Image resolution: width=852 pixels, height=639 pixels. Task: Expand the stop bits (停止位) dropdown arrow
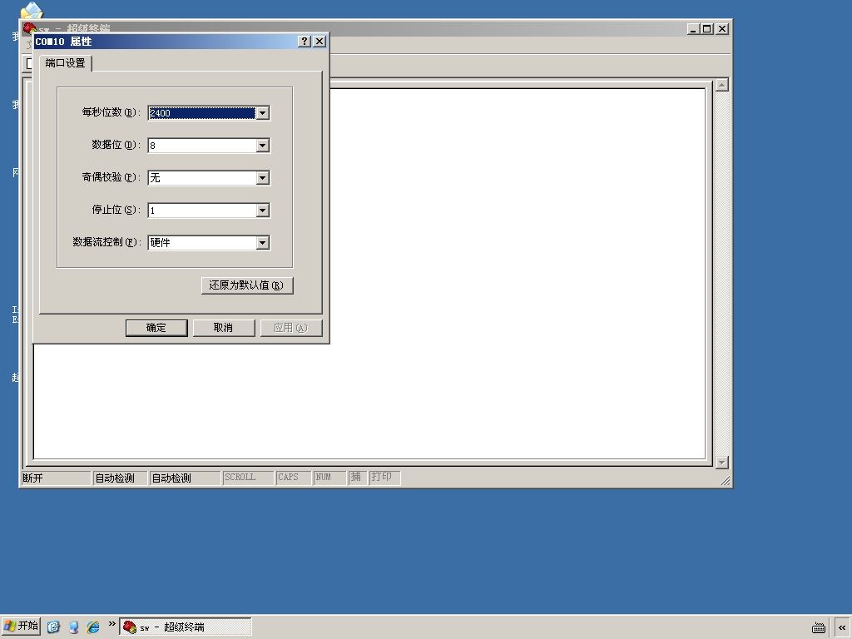[x=262, y=211]
